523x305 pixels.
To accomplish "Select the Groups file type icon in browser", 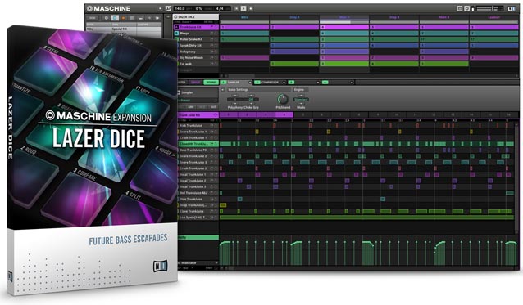I will pos(115,18).
